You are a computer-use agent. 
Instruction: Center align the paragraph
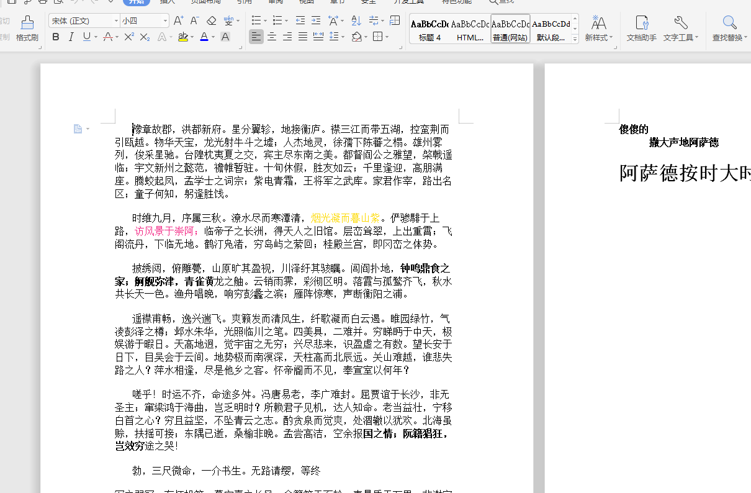[x=272, y=37]
